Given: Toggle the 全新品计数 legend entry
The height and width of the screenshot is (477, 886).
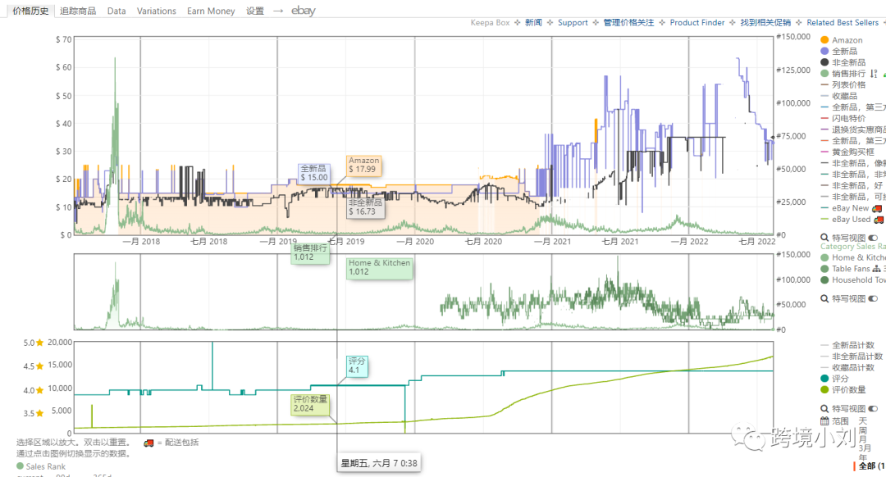Looking at the screenshot, I should point(847,345).
